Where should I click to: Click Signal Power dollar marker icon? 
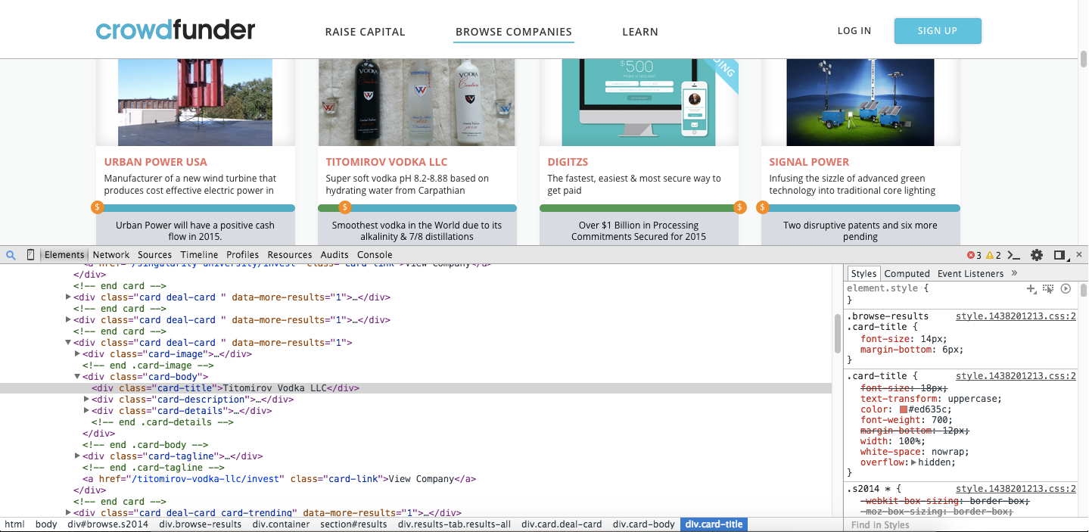tap(763, 207)
